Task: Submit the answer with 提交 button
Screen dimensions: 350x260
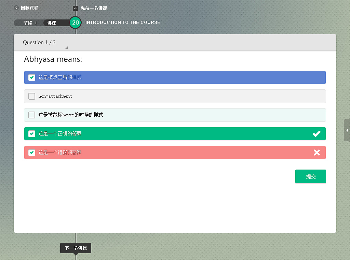Action: tap(310, 176)
